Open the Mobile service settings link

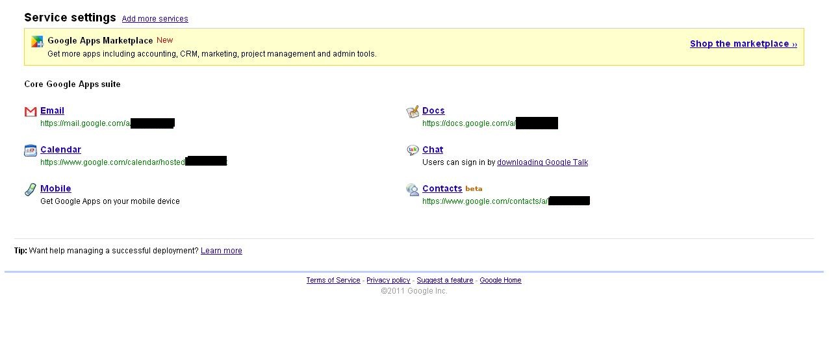pyautogui.click(x=56, y=188)
